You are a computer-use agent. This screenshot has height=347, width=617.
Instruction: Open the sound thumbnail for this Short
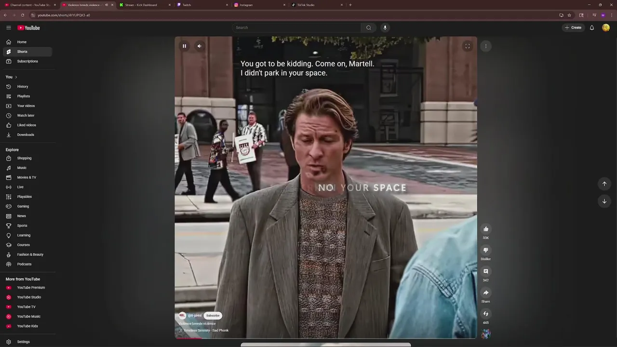[486, 334]
